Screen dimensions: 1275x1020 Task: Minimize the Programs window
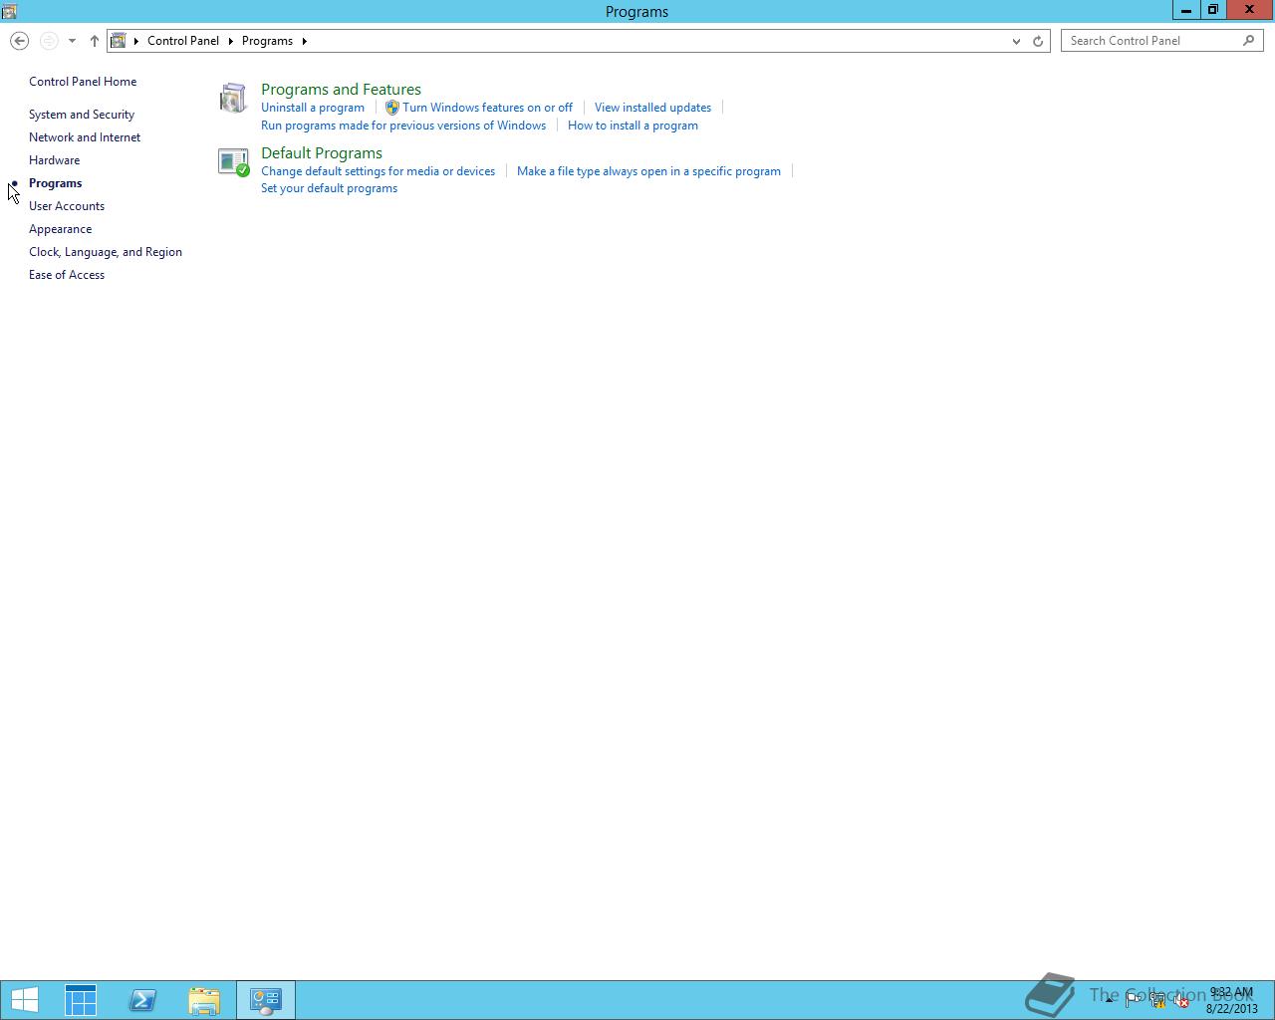(1185, 10)
